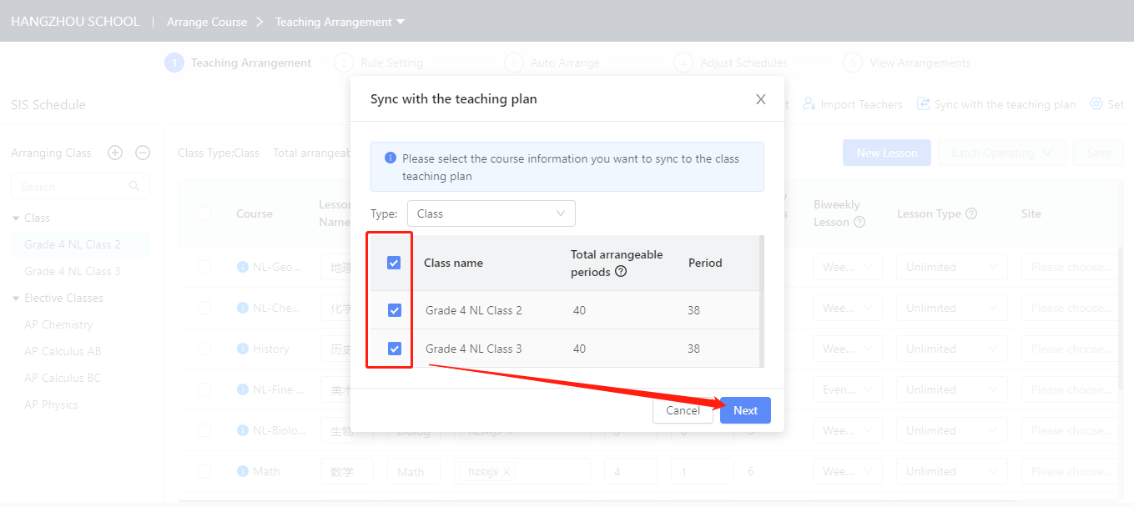Screen dimensions: 1134x507
Task: Click the remove arranging class minus icon
Action: click(x=143, y=153)
